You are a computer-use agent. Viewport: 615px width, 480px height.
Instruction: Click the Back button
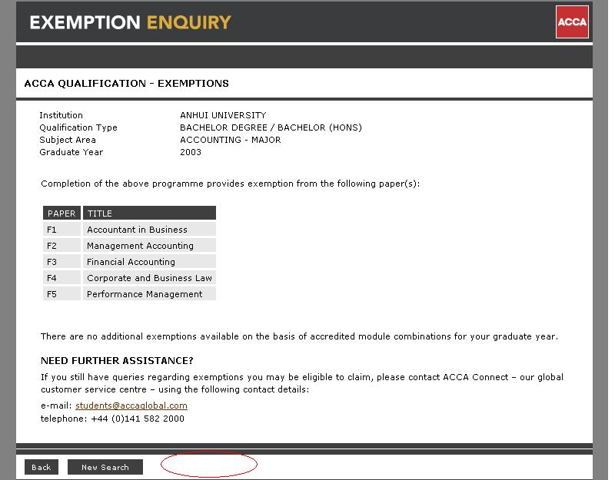coord(42,467)
